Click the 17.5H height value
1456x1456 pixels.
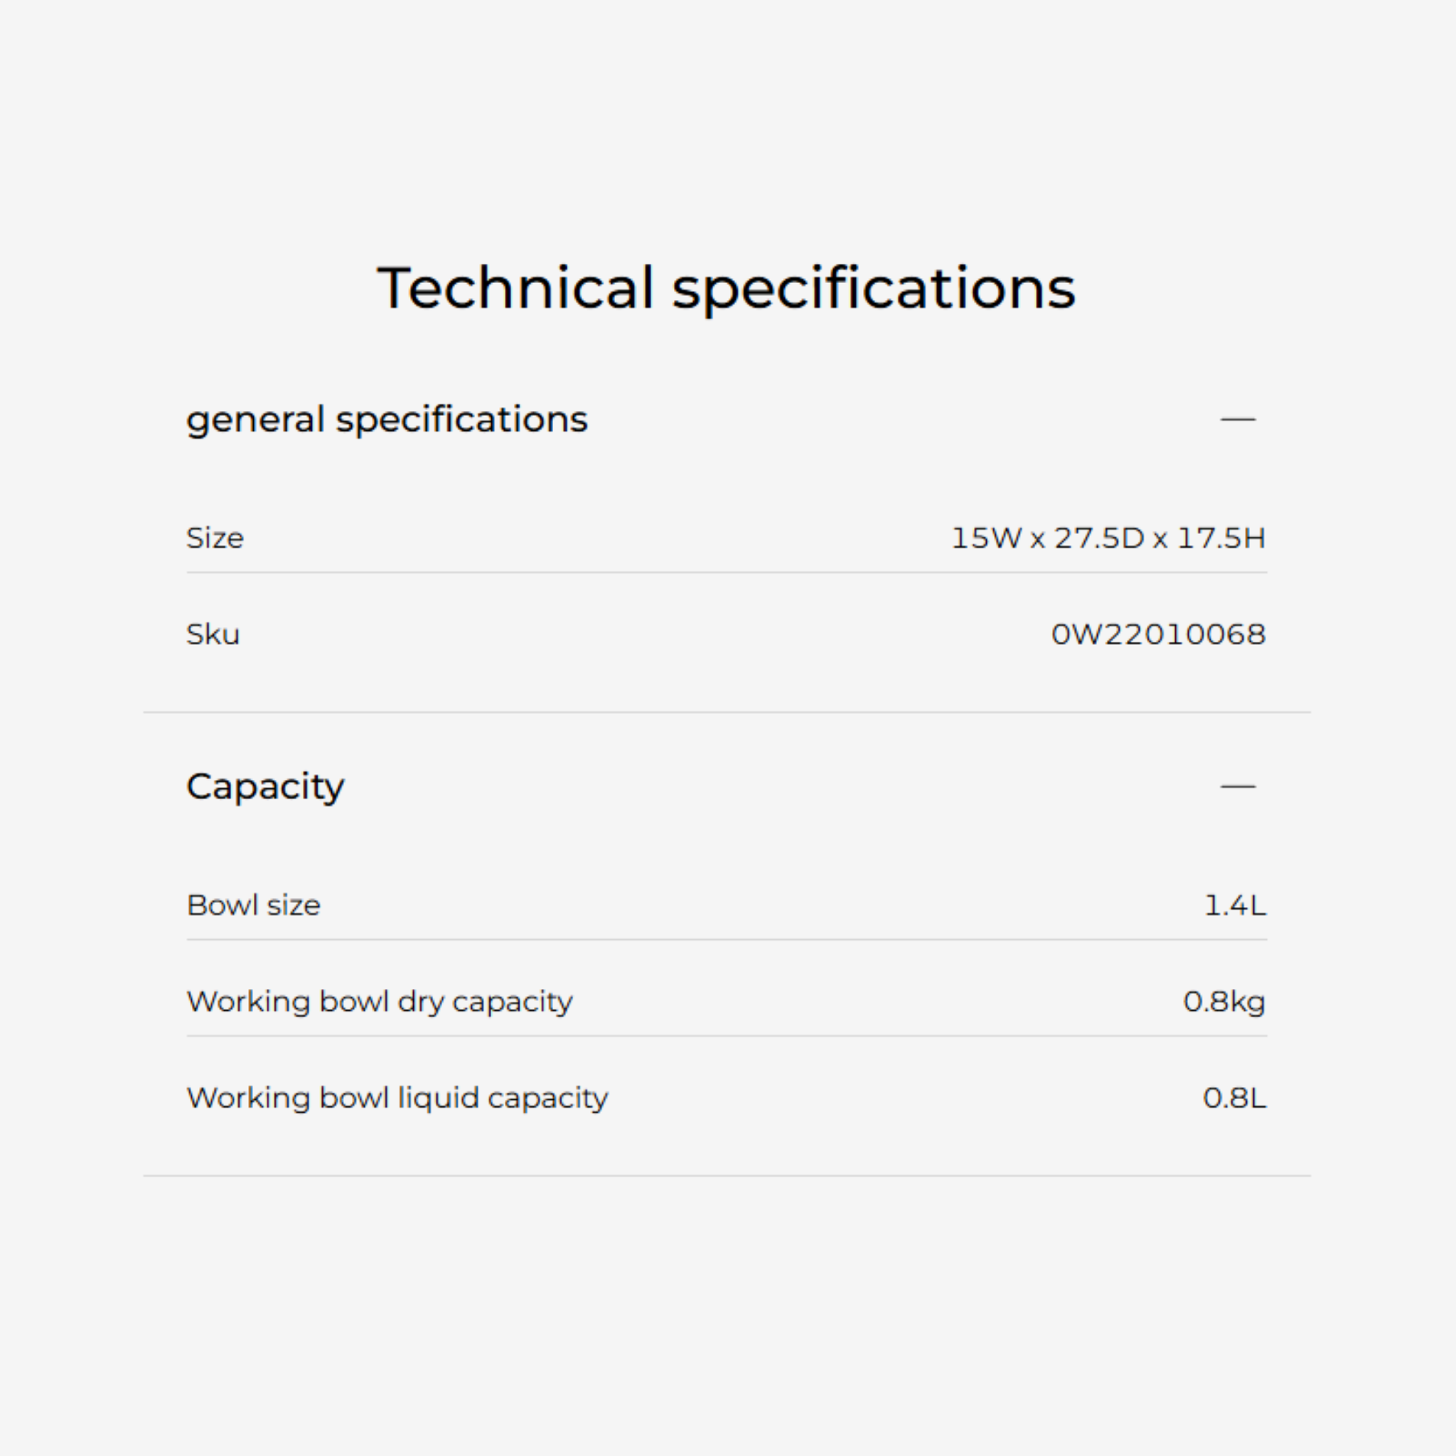click(1221, 538)
